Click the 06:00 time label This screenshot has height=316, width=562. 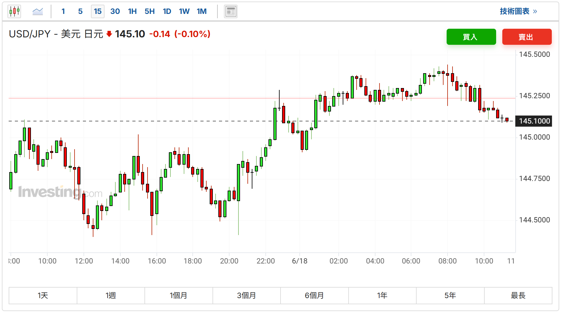411,261
